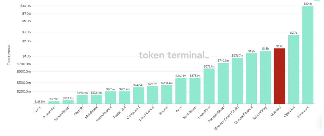324x136 pixels.
Task: Select the Compound bar
Action: point(138,95)
